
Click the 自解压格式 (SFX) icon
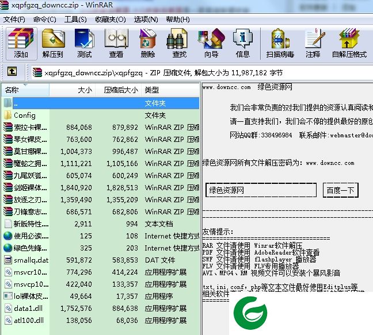(349, 44)
